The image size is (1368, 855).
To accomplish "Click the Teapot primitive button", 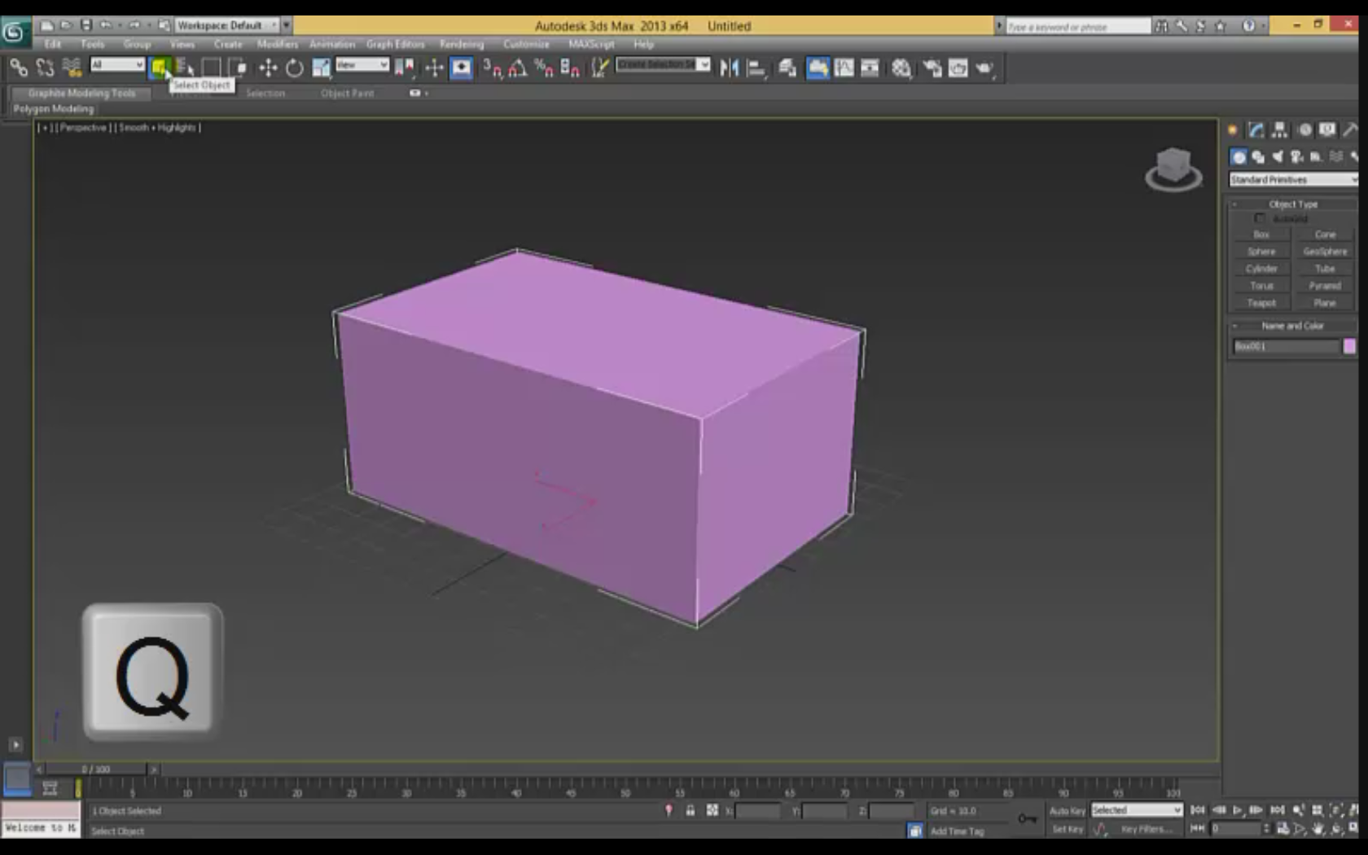I will 1261,303.
